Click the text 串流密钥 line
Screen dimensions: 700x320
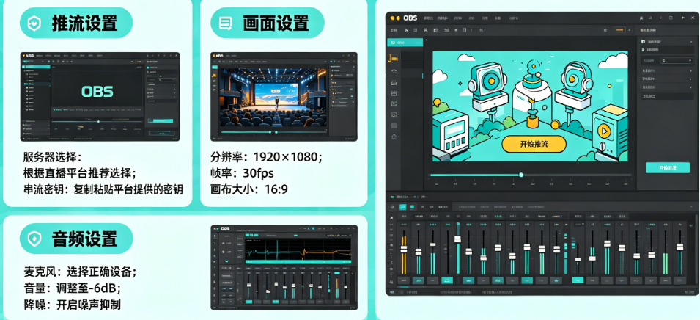[x=103, y=189]
